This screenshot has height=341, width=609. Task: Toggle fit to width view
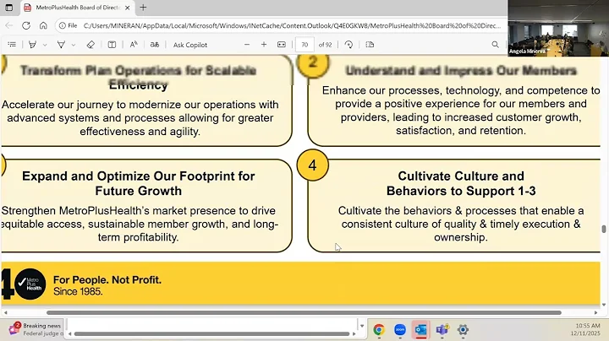pos(282,45)
